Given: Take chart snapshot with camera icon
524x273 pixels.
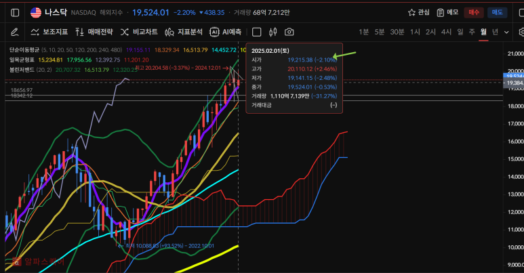Looking at the screenshot, I should pos(289,32).
